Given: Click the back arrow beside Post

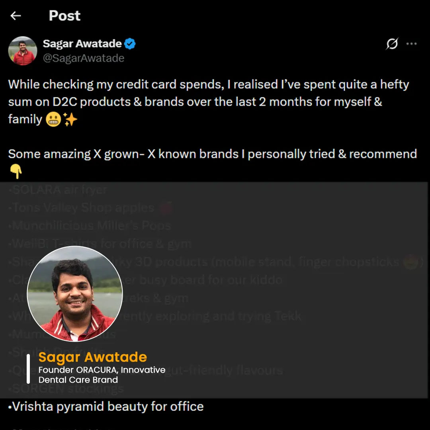Looking at the screenshot, I should (16, 16).
